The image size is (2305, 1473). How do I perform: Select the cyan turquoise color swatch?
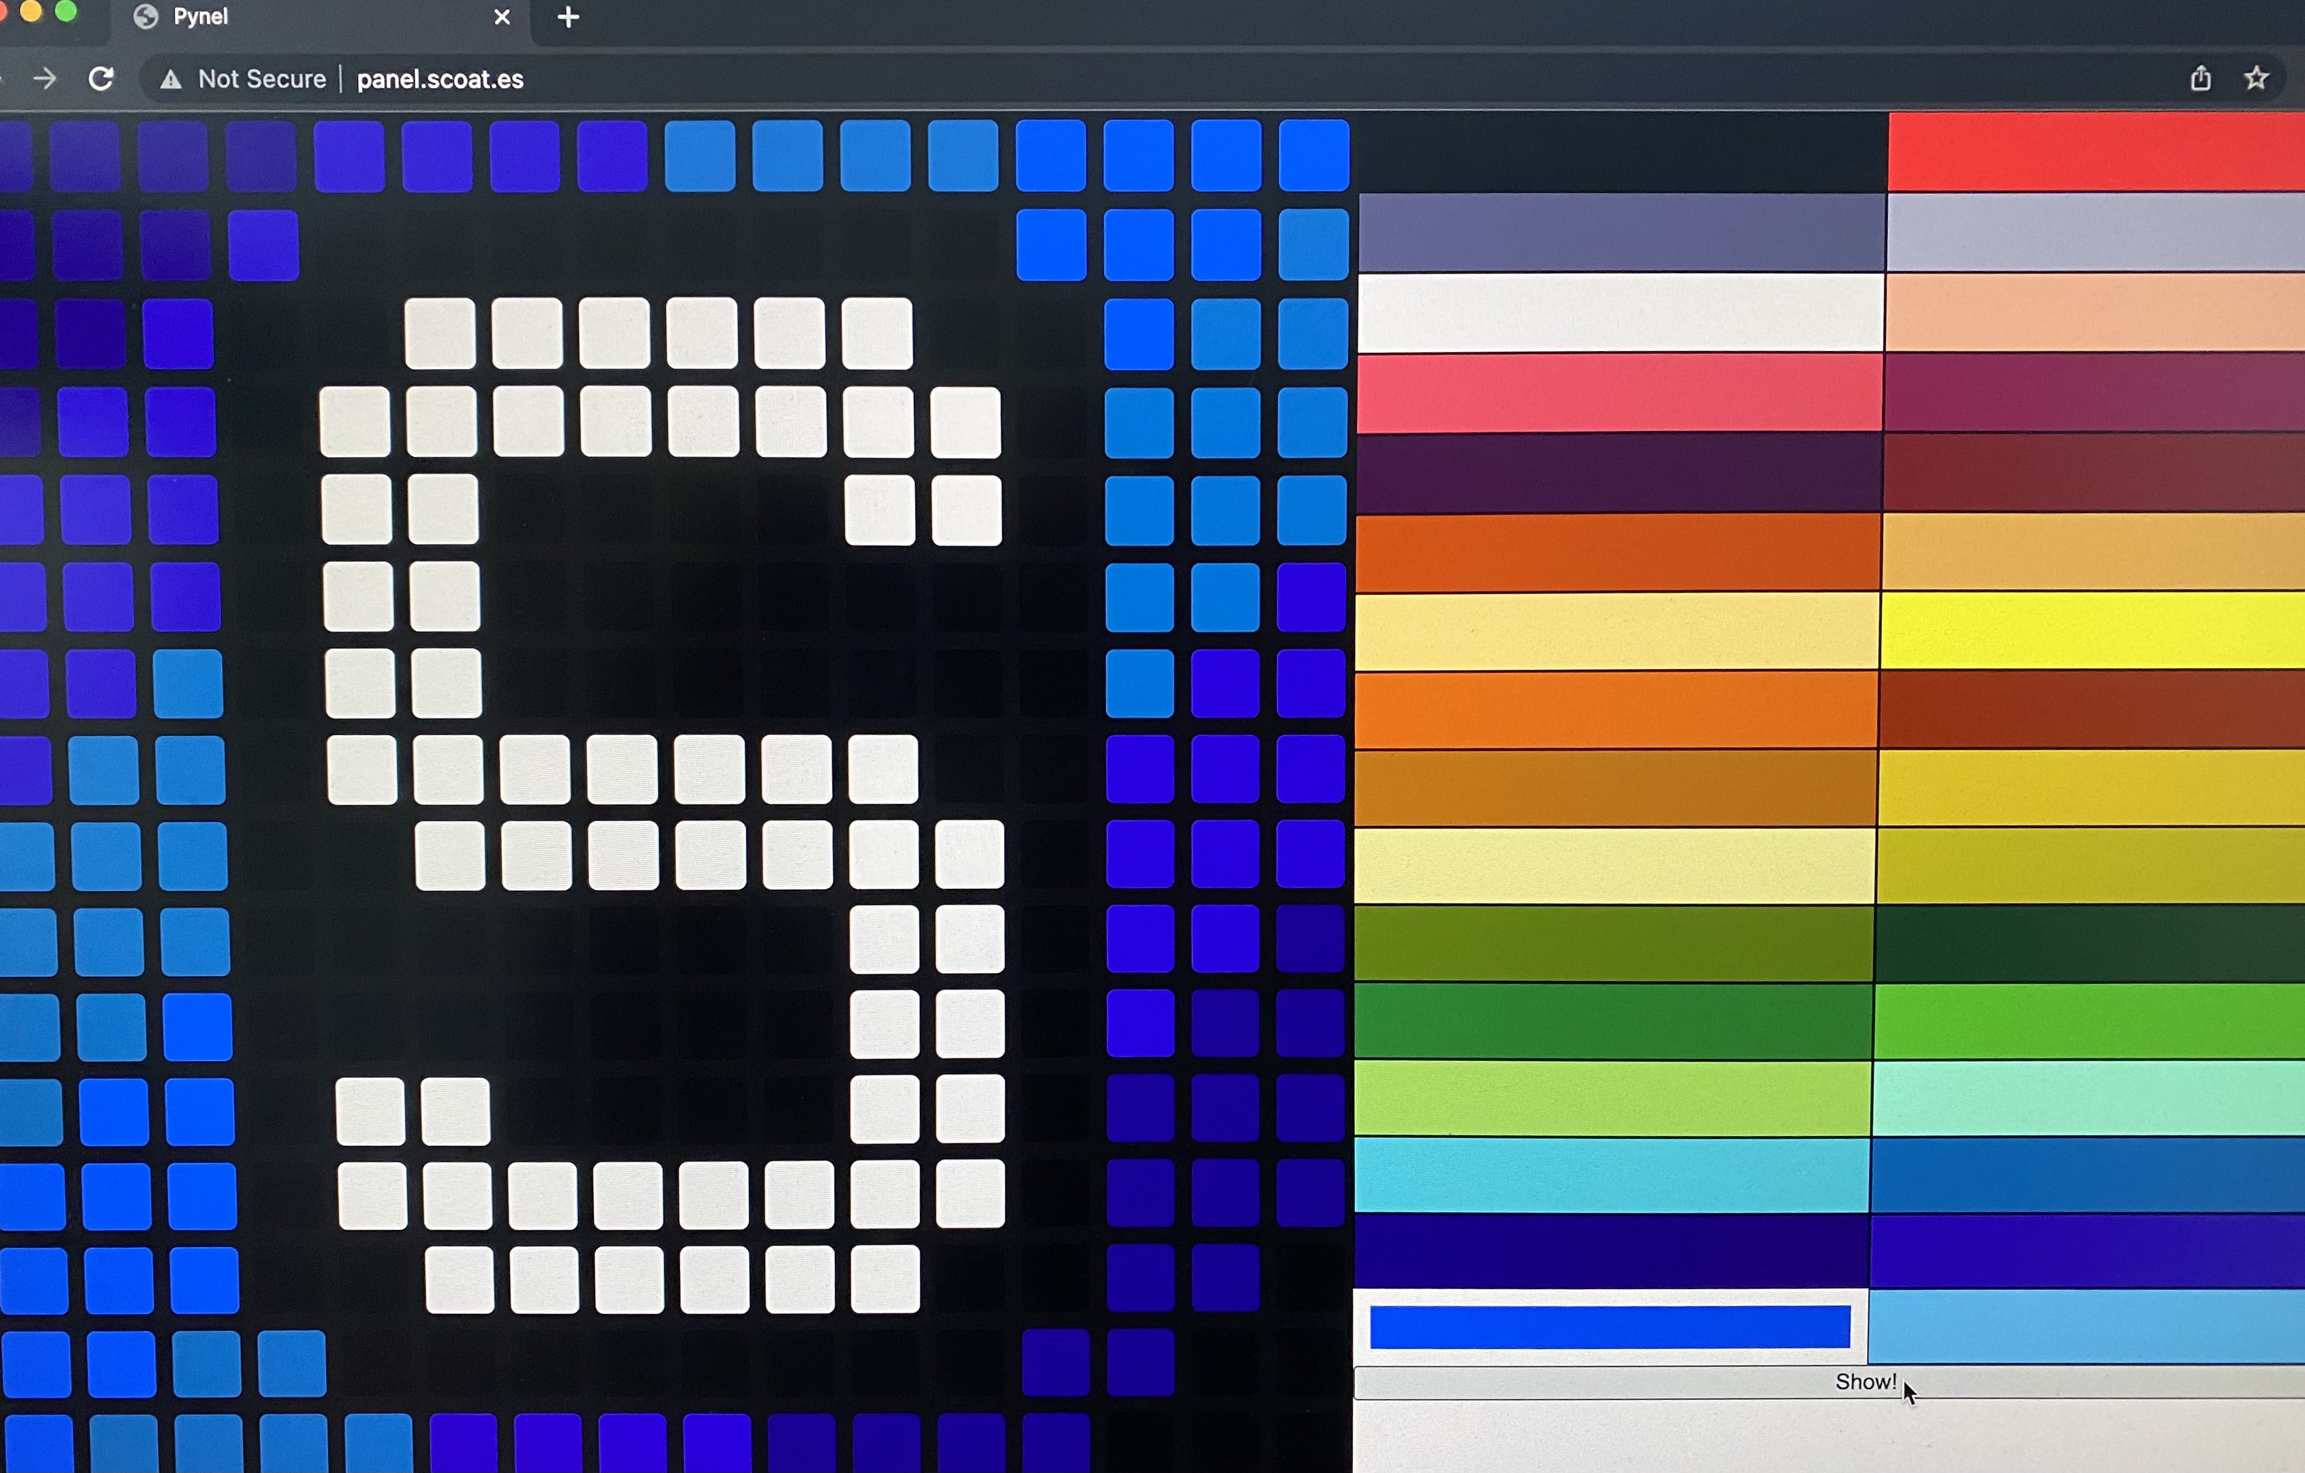[1612, 1174]
